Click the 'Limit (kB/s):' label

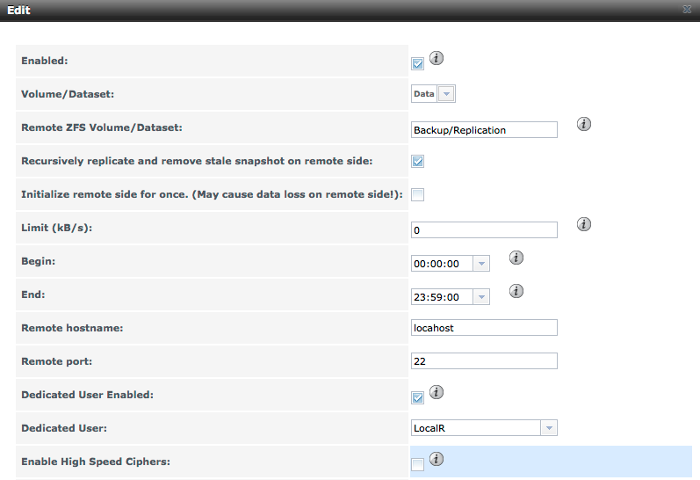point(57,228)
